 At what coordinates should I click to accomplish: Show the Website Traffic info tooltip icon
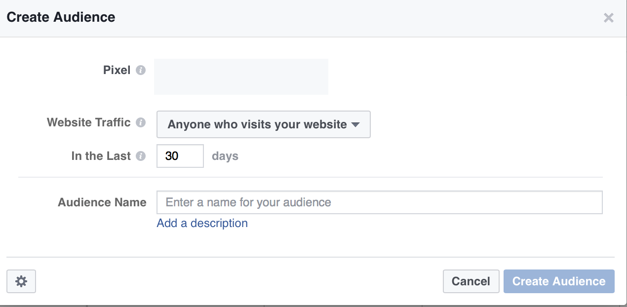141,122
